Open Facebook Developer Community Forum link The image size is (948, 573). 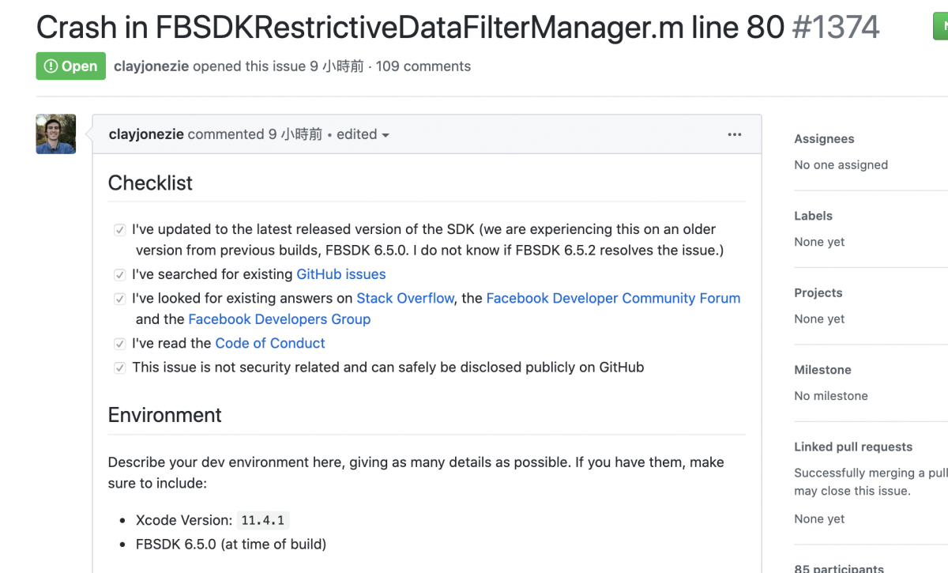click(x=613, y=298)
